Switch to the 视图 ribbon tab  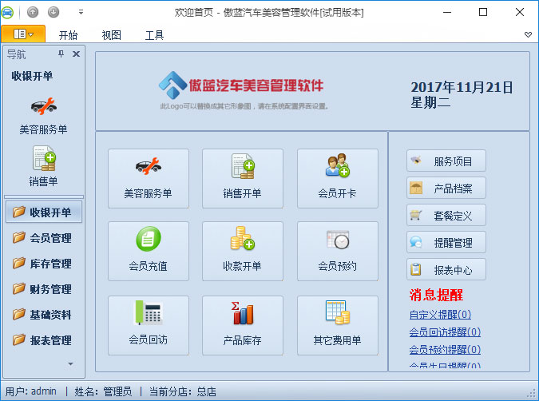pos(112,35)
